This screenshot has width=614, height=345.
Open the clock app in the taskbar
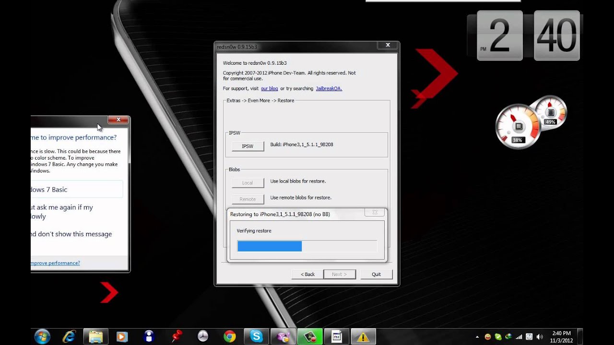point(203,336)
